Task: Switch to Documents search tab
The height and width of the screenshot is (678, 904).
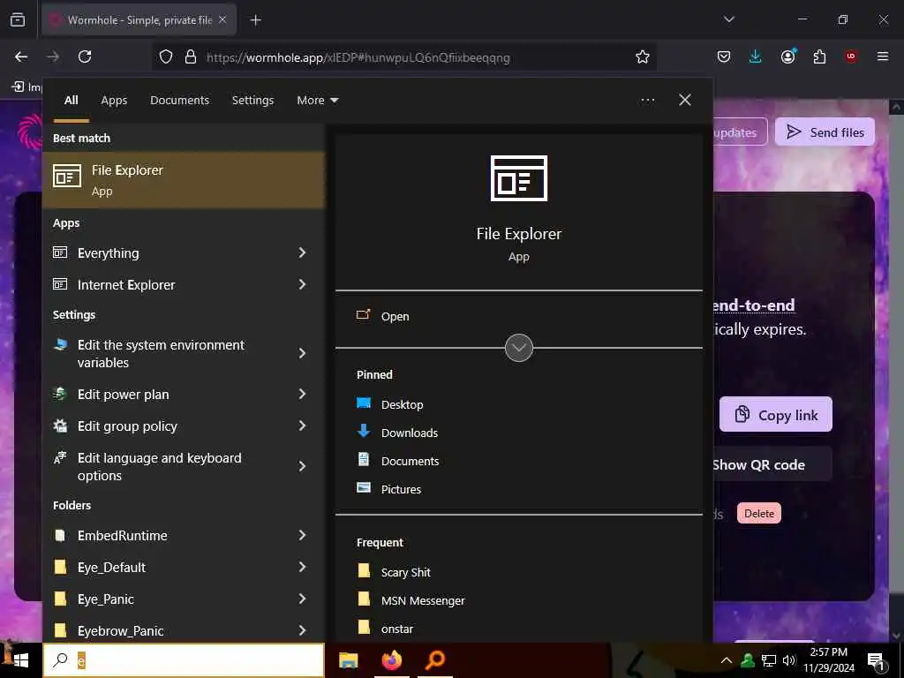Action: click(180, 101)
